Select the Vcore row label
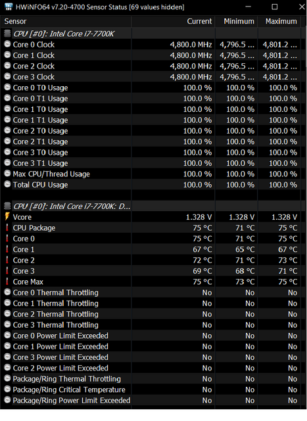 pyautogui.click(x=22, y=217)
